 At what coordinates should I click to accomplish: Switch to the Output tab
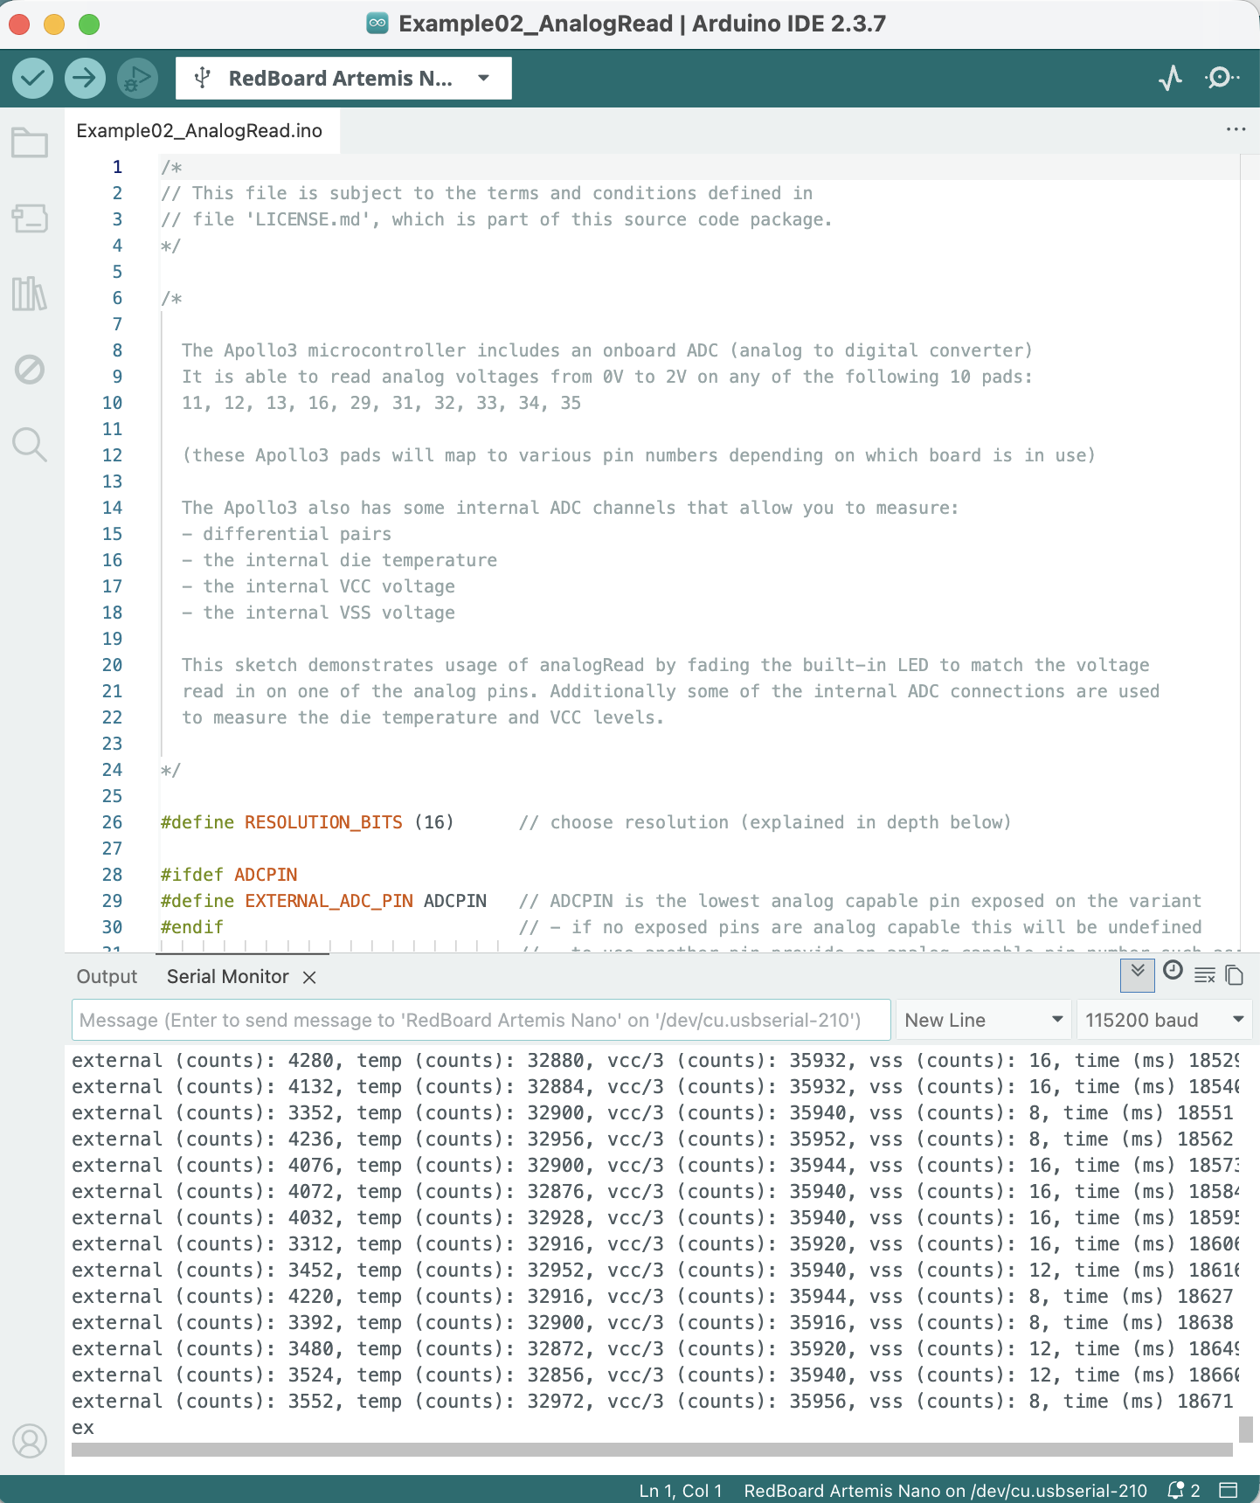tap(107, 976)
